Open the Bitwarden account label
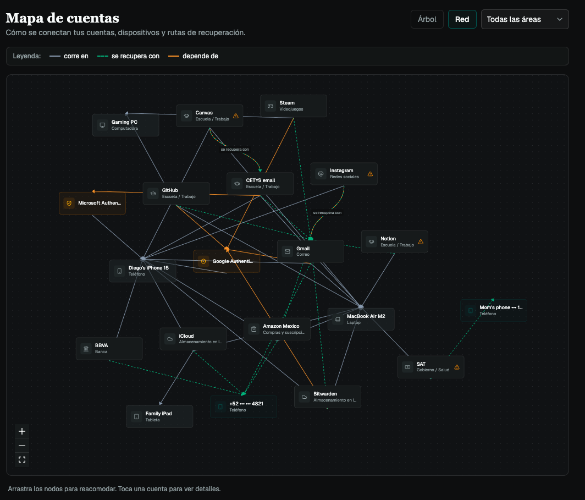This screenshot has width=585, height=500. 325,394
